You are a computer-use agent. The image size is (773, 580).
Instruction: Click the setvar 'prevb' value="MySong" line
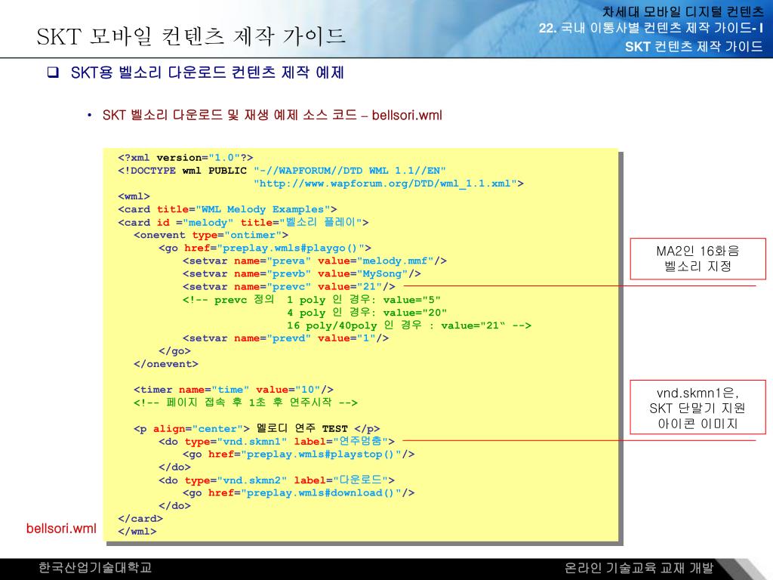[x=302, y=273]
